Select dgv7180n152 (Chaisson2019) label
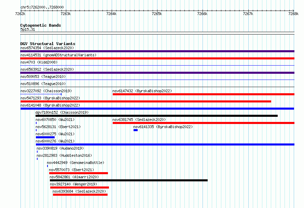Screen dimensions: 304x208 [x=62, y=112]
